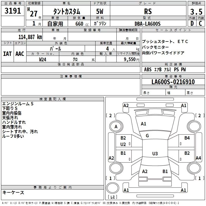Click the usage history 自家用
Image resolution: width=206 pixels, height=206 pixels.
[55, 24]
